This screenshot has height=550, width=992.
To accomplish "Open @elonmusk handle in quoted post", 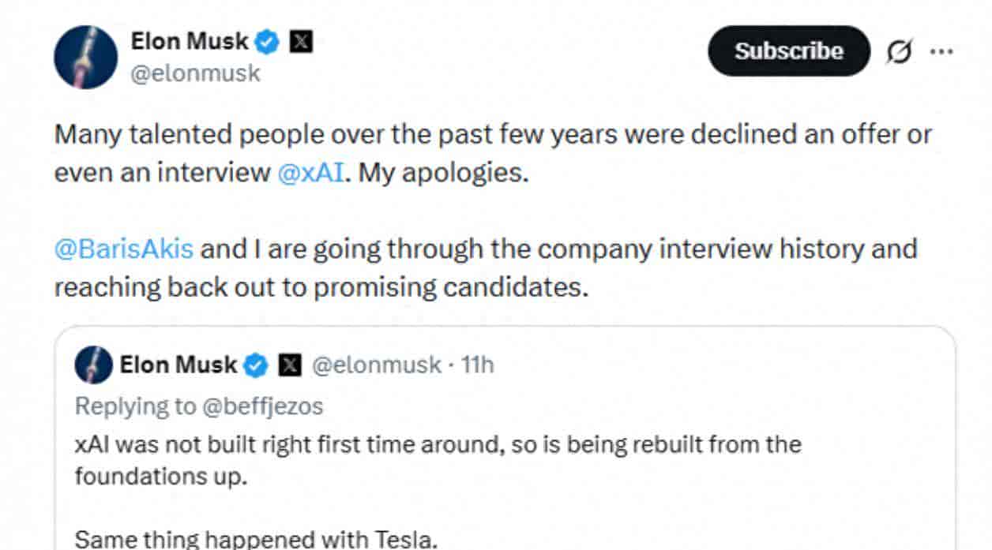I will coord(375,365).
